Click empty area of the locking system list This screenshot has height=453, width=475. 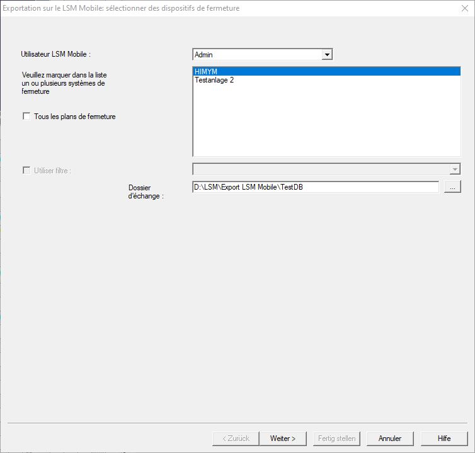(x=326, y=126)
